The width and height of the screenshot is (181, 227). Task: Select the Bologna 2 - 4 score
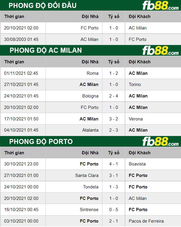pyautogui.click(x=114, y=96)
